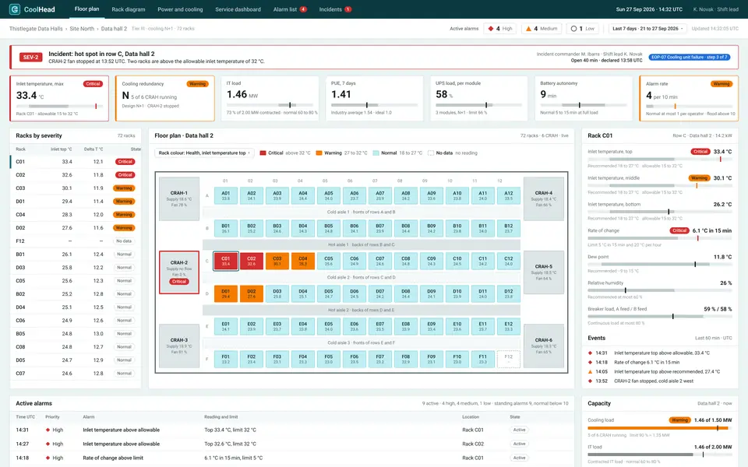
Task: Click the CoolHead logo icon
Action: pos(15,9)
